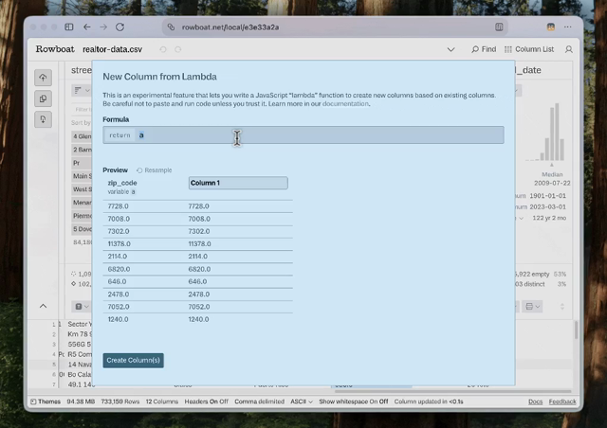Screen dimensions: 607x428
Task: Go forward with the browser arrow
Action: coord(103,27)
